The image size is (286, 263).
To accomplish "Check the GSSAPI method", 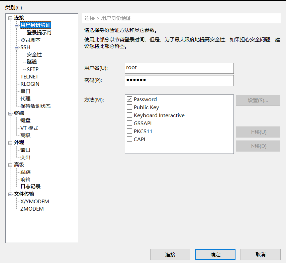I will (x=130, y=123).
